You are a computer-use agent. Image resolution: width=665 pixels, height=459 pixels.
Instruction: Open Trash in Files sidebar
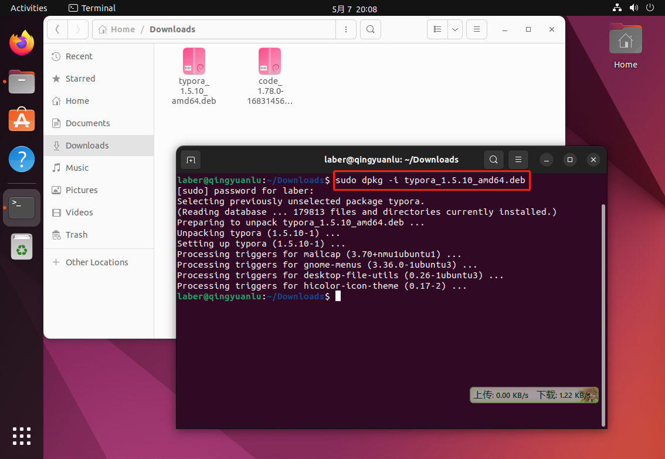pos(99,235)
